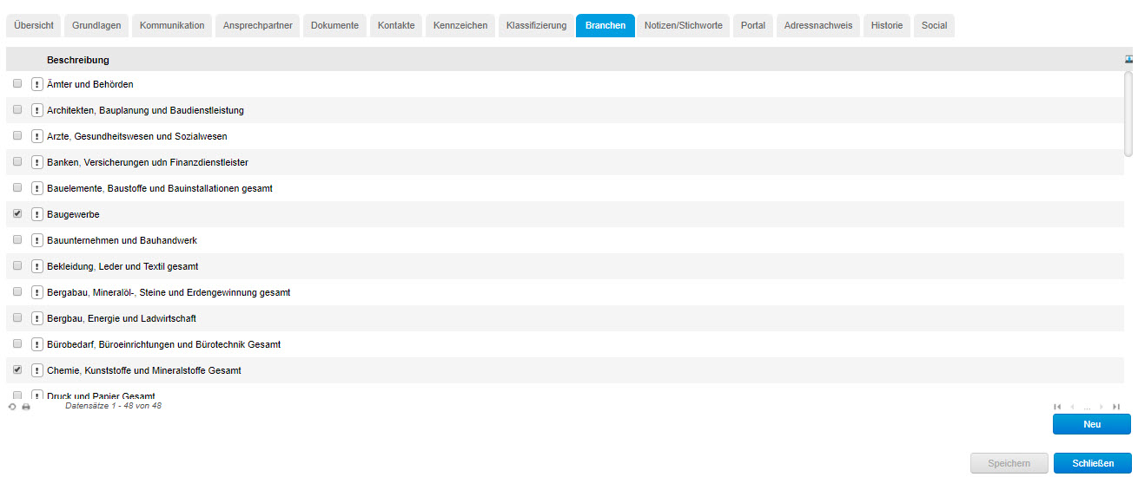
Task: Select the Bergbau, Energie und Ladwirtschaft checkbox
Action: click(x=17, y=317)
